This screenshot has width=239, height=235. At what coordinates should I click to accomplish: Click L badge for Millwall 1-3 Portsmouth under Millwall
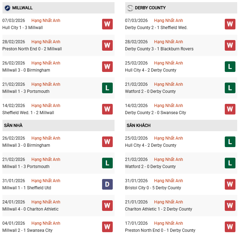coord(107,88)
